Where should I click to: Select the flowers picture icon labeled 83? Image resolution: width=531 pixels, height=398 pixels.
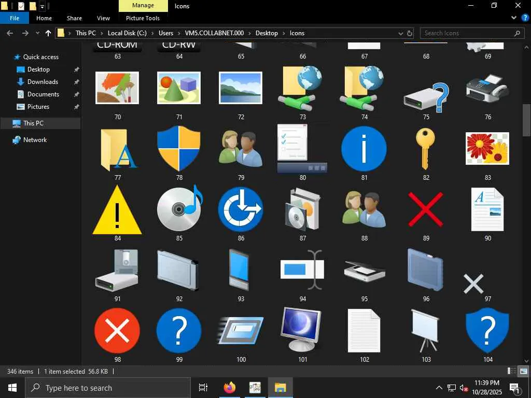[487, 149]
